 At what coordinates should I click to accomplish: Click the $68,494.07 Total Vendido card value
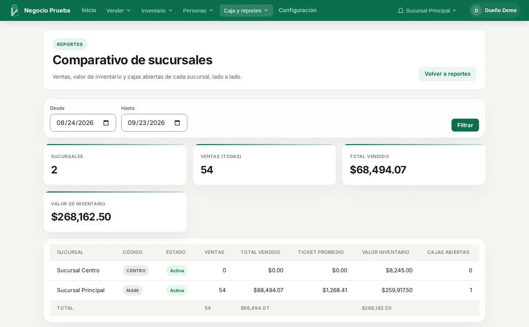[378, 170]
